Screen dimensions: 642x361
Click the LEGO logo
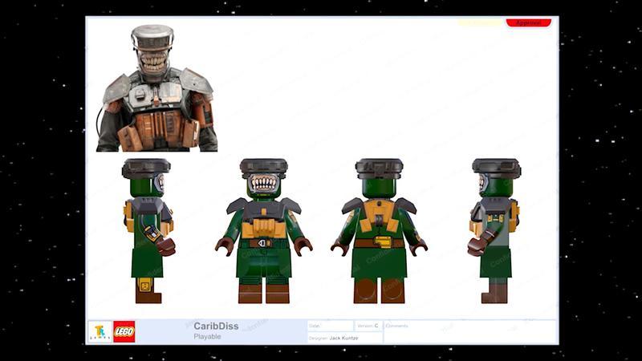(x=124, y=331)
